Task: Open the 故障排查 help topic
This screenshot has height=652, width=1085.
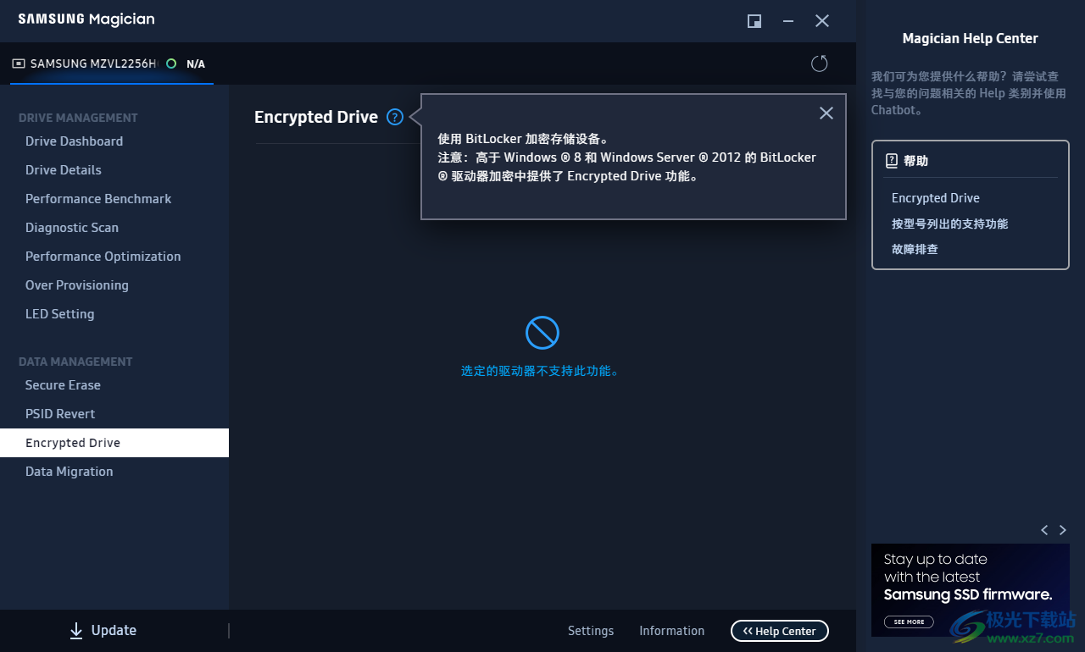Action: [x=915, y=249]
